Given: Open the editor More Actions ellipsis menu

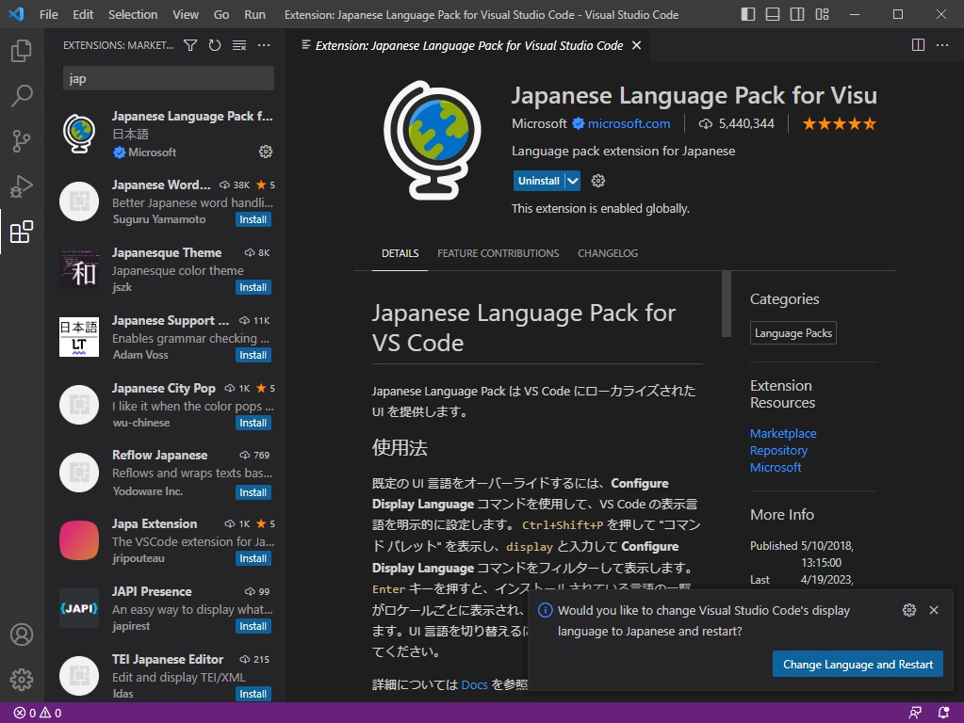Looking at the screenshot, I should 941,44.
